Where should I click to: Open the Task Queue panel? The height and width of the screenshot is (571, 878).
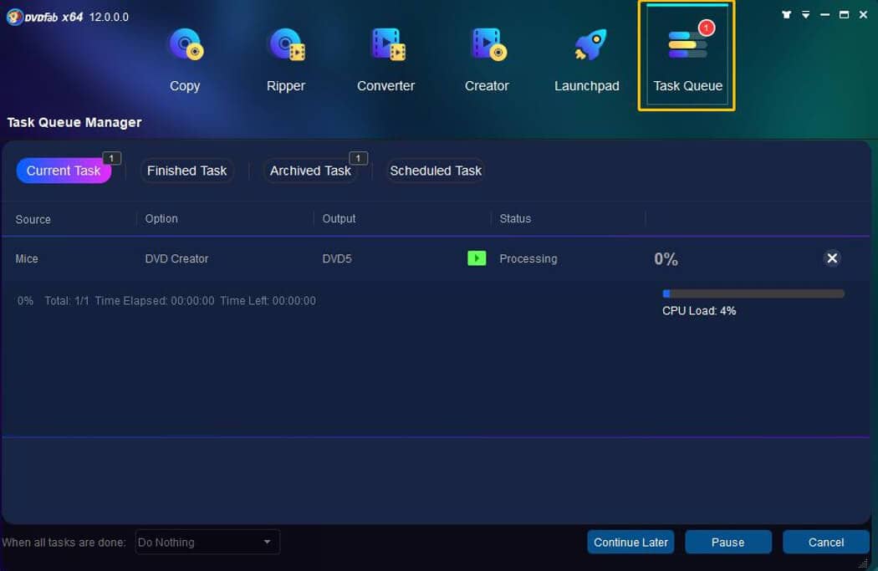687,54
